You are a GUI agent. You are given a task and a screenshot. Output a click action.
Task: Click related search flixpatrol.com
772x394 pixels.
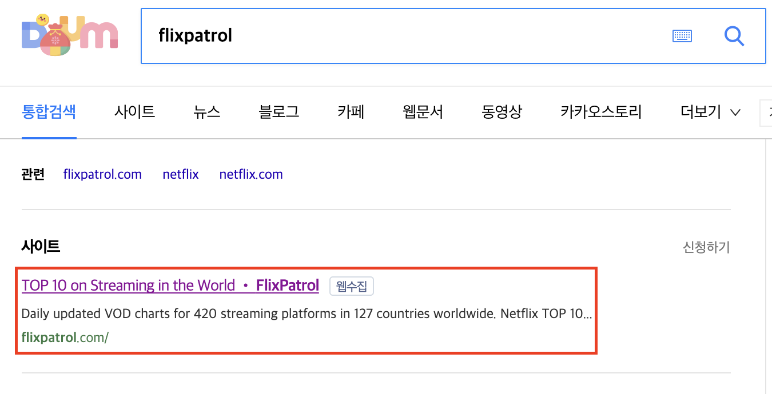102,174
